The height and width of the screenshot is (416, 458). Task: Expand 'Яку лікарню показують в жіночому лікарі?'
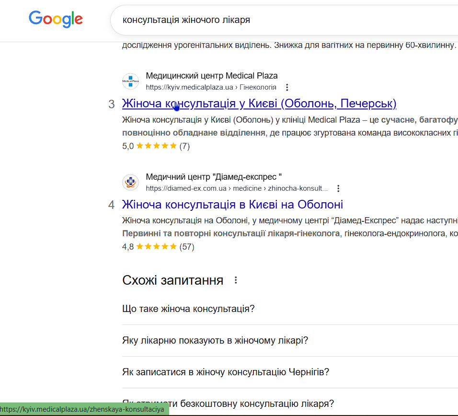pos(290,341)
